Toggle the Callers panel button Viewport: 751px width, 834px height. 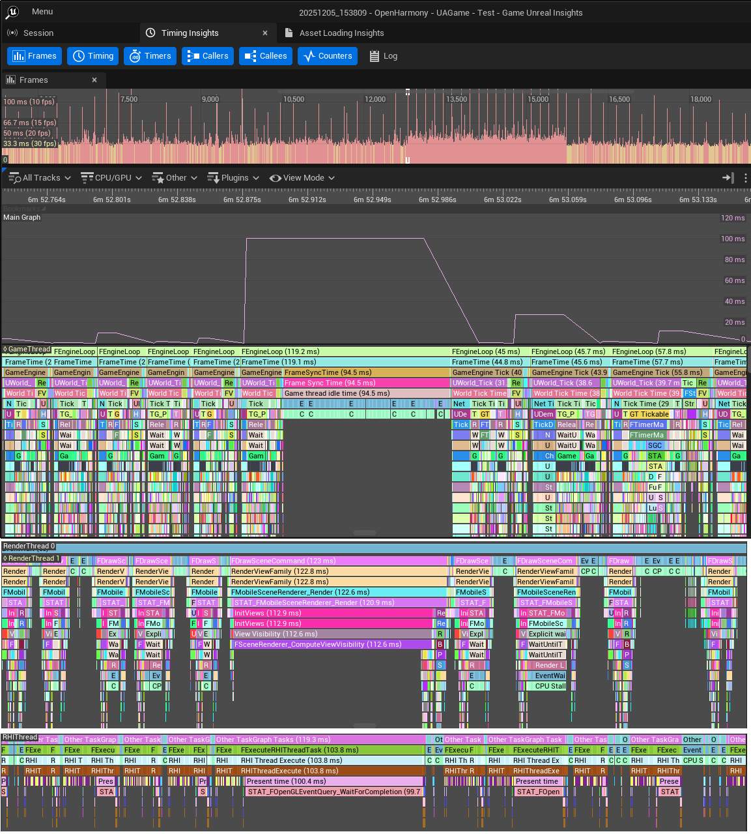pyautogui.click(x=208, y=56)
